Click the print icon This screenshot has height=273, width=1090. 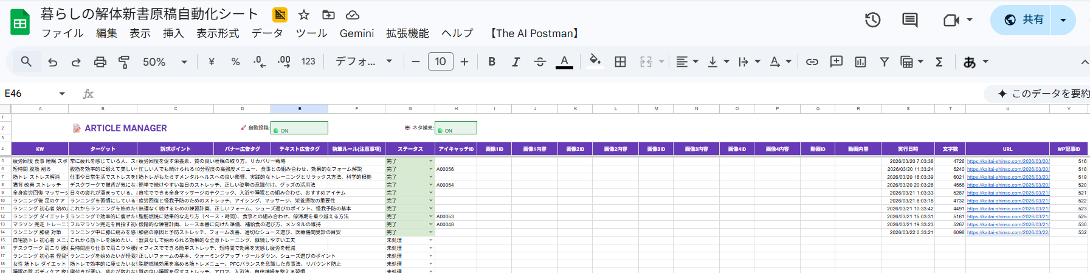pos(100,62)
